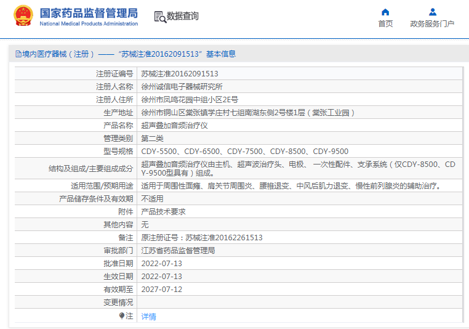The height and width of the screenshot is (329, 469).
Task: Click the 结构及组成/主要组成成分 label
Action: pyautogui.click(x=90, y=169)
